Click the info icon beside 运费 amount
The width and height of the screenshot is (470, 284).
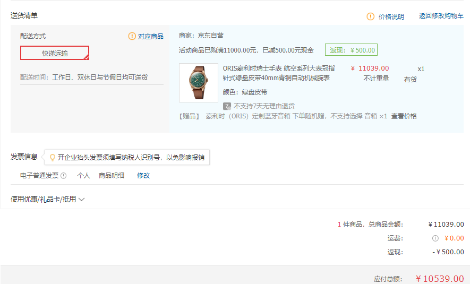click(435, 238)
